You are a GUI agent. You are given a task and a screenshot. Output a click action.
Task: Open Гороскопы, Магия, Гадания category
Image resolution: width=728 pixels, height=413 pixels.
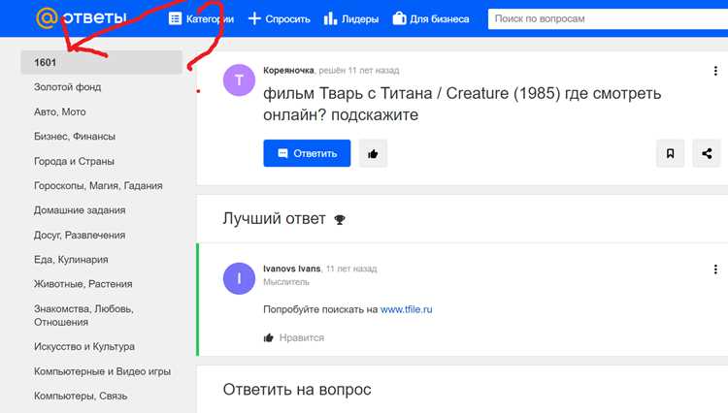(98, 185)
